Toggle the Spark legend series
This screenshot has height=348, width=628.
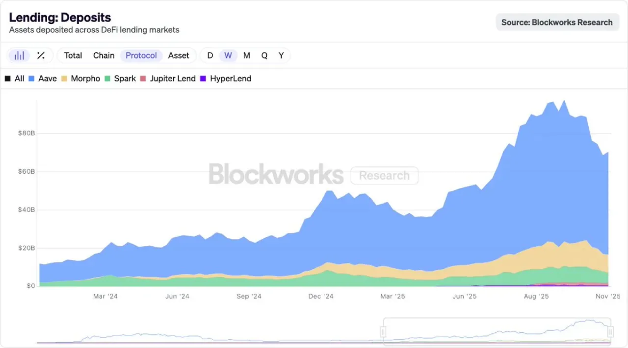coord(120,78)
